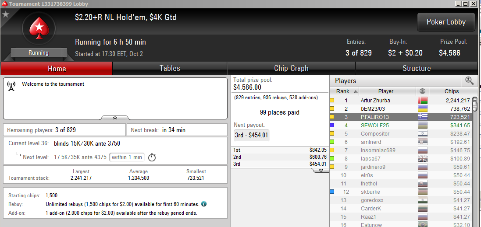Click the globe country column header
The height and width of the screenshot is (227, 481).
click(x=422, y=91)
